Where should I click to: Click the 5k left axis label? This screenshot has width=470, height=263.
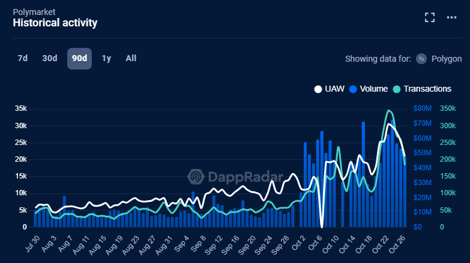pos(23,210)
